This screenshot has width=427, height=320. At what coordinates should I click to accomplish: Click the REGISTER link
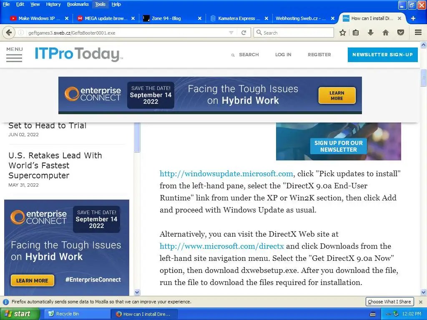(319, 55)
